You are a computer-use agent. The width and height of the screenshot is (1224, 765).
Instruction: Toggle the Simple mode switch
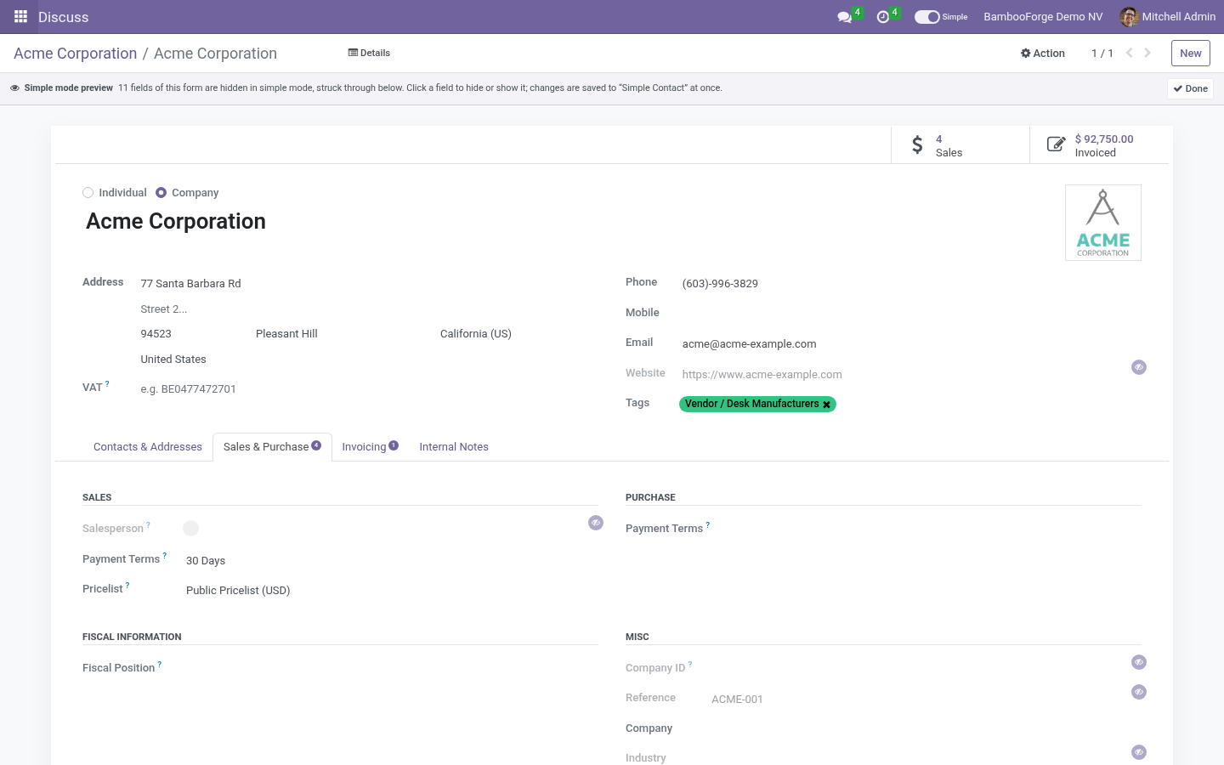point(926,17)
